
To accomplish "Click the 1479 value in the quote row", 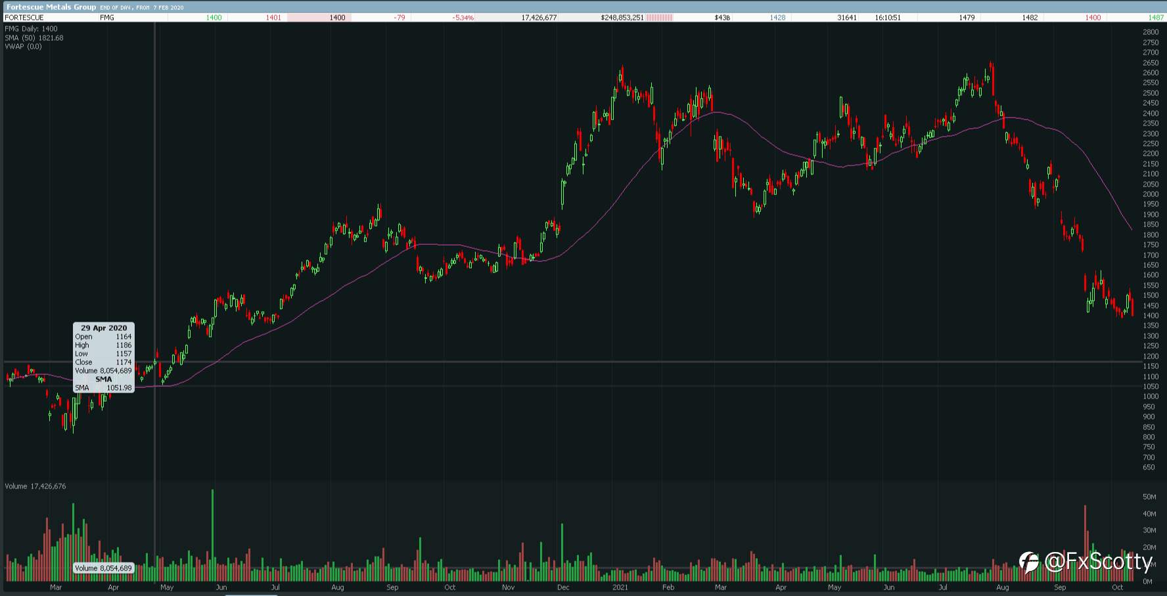I will [x=967, y=18].
